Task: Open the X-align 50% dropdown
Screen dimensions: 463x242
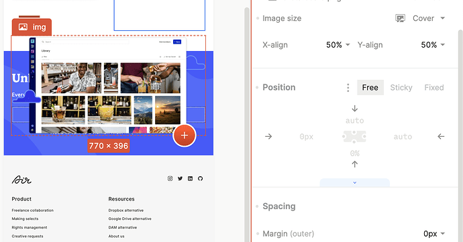Action: point(338,45)
